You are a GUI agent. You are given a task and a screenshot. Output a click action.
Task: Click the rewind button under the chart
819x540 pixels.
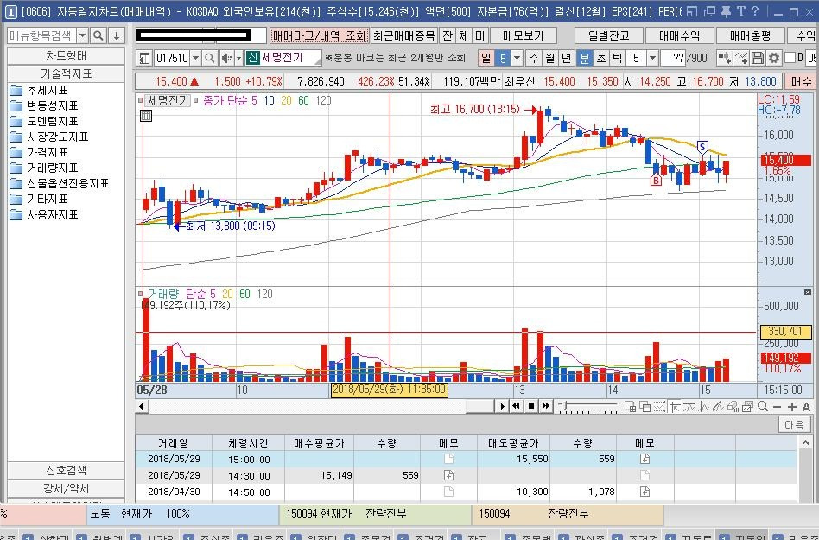(516, 406)
